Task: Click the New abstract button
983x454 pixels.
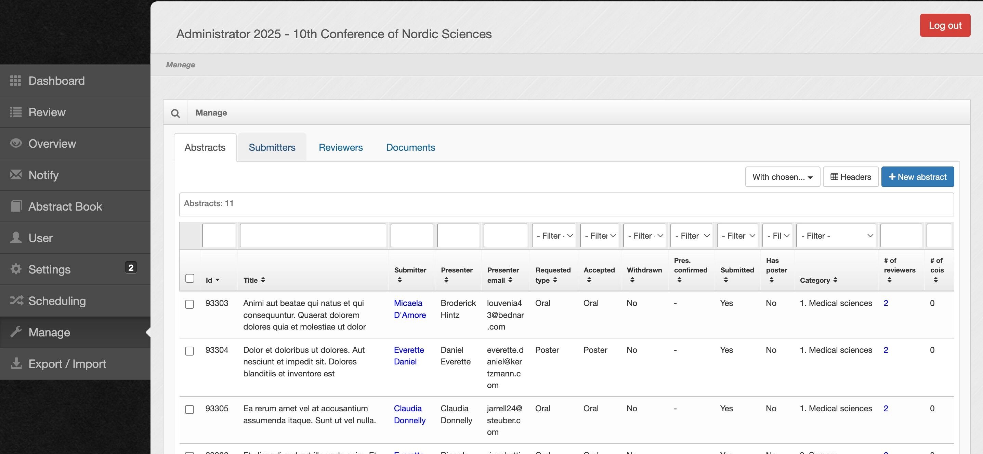Action: click(917, 177)
